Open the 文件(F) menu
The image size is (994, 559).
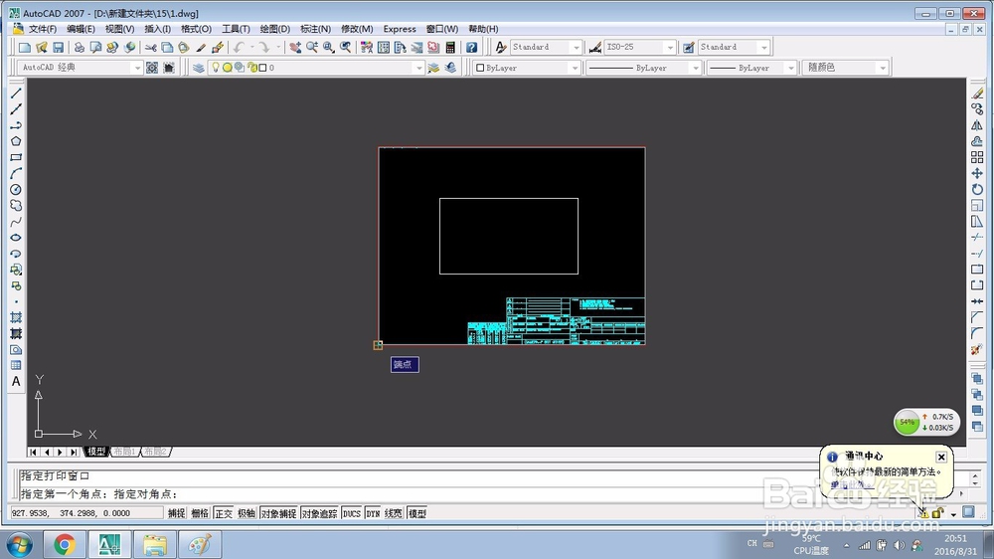pos(43,29)
